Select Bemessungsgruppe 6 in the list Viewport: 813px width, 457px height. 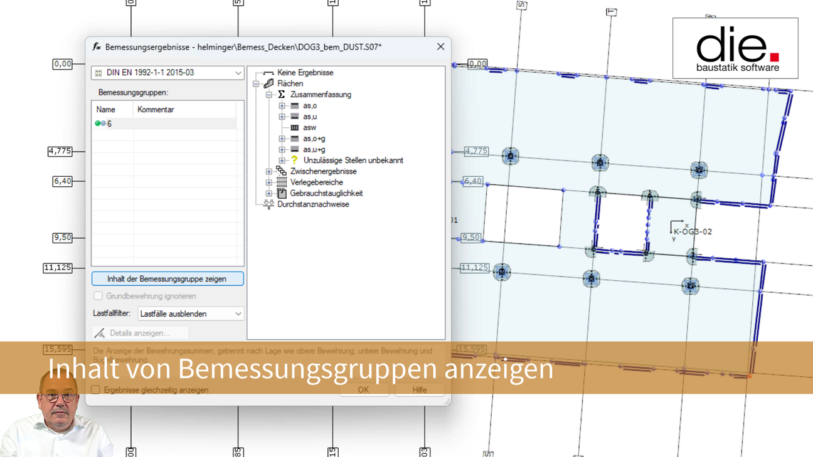(109, 124)
